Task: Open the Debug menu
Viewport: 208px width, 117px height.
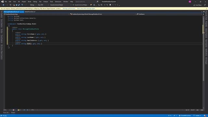Action: [x=35, y=2]
